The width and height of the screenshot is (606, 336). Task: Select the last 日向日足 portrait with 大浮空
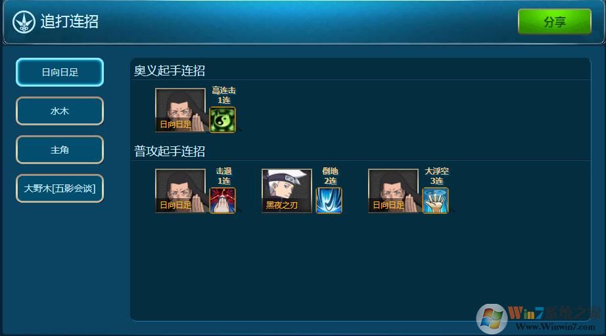click(x=394, y=190)
